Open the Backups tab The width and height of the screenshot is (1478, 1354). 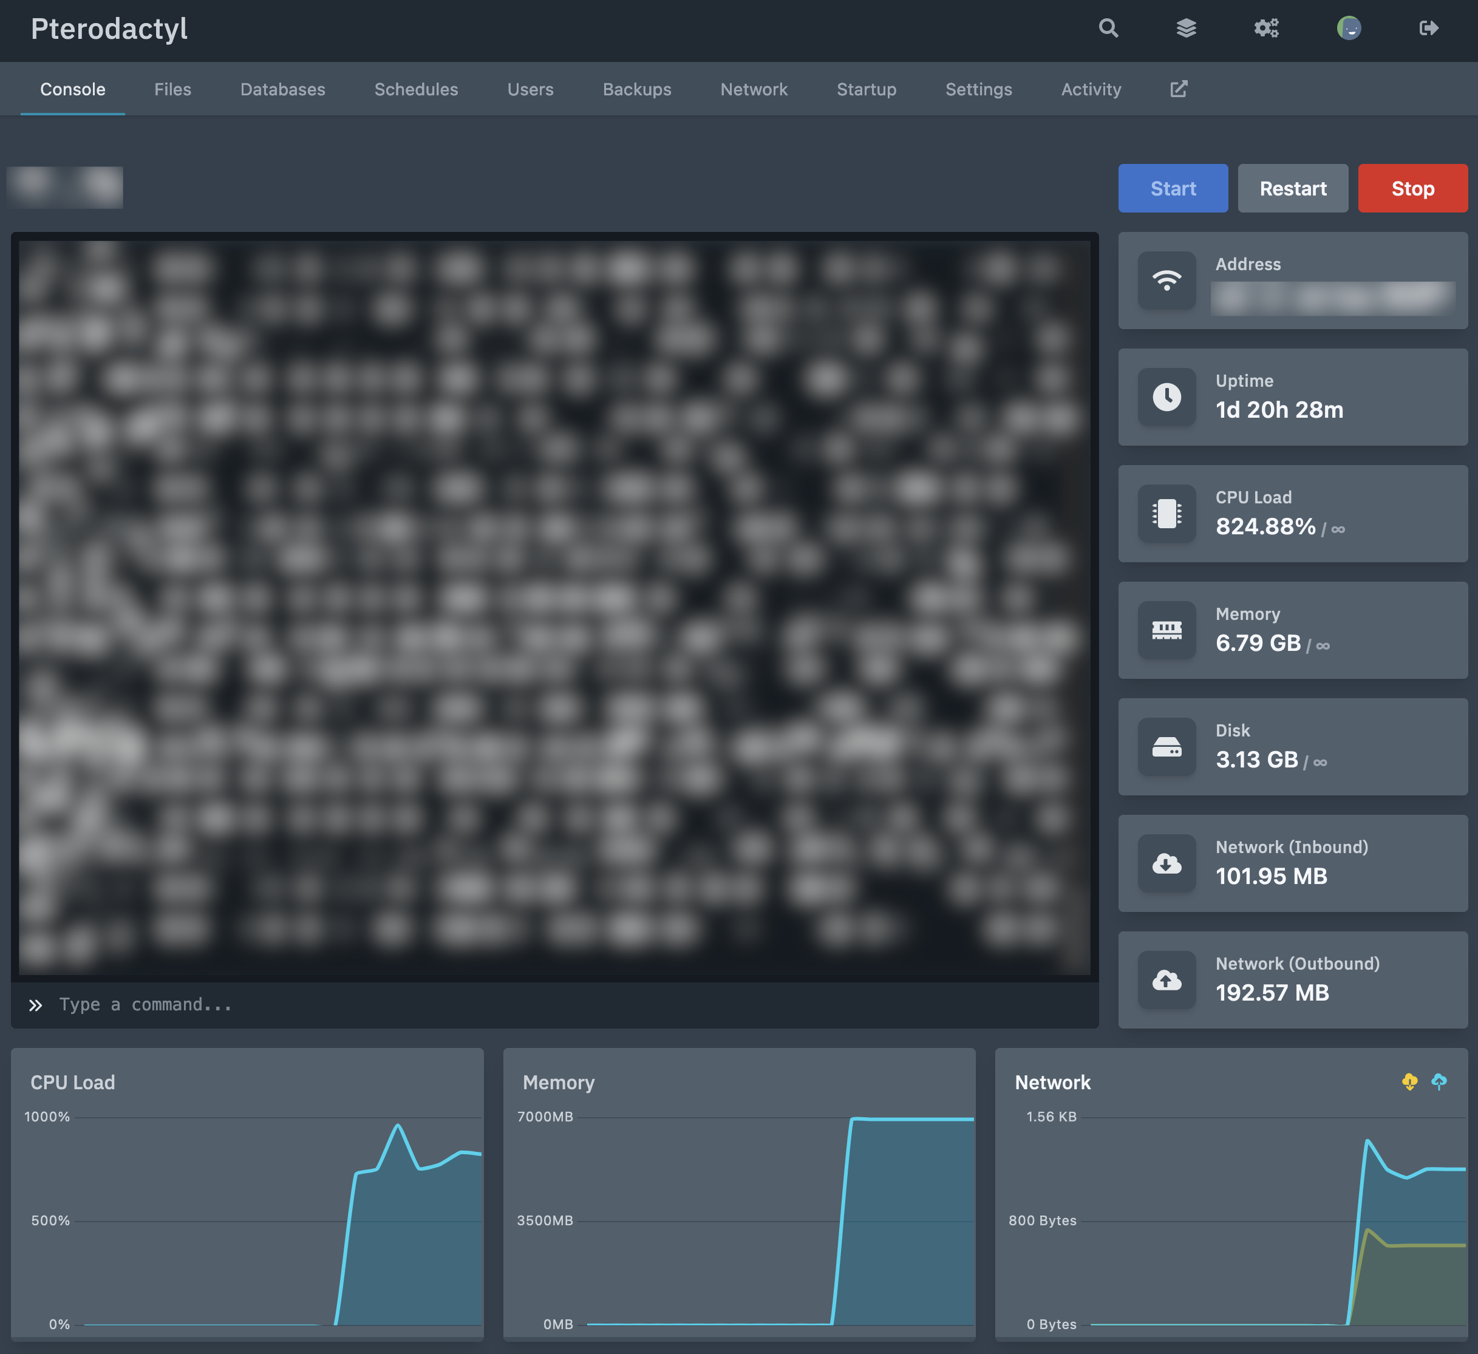637,89
